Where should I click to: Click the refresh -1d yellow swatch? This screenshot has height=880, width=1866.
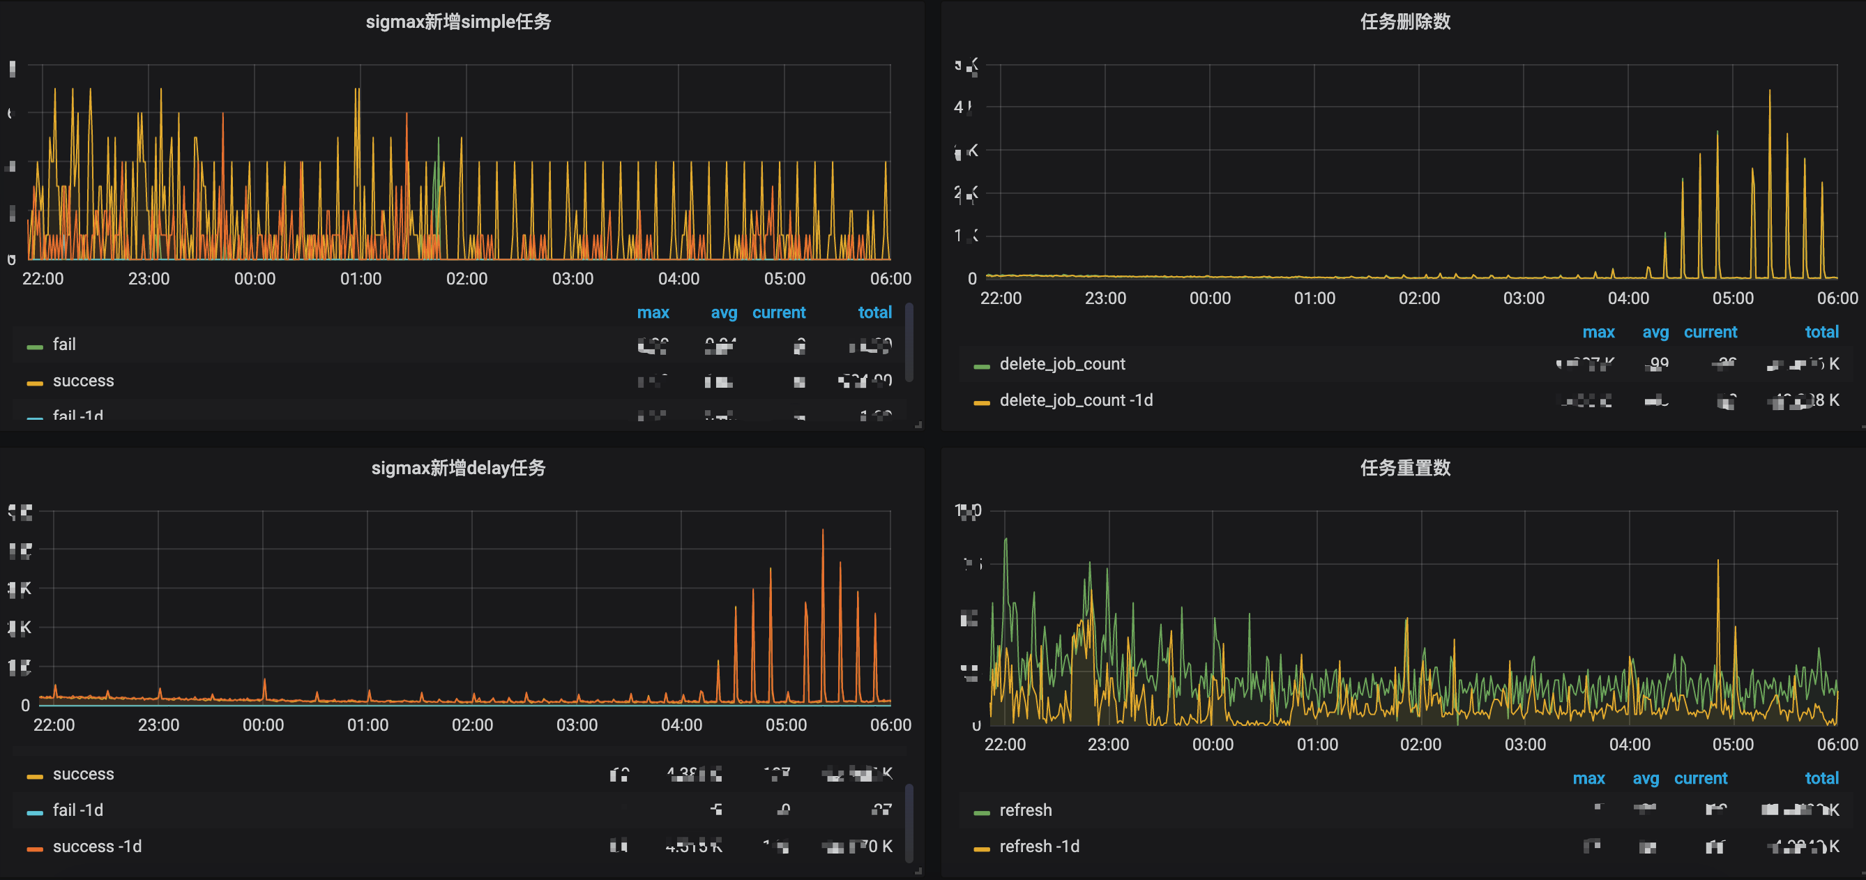click(x=982, y=849)
